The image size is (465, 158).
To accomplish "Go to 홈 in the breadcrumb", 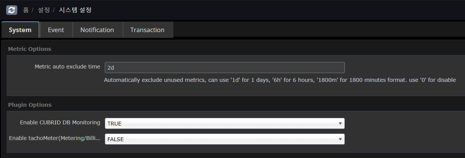I will click(26, 10).
